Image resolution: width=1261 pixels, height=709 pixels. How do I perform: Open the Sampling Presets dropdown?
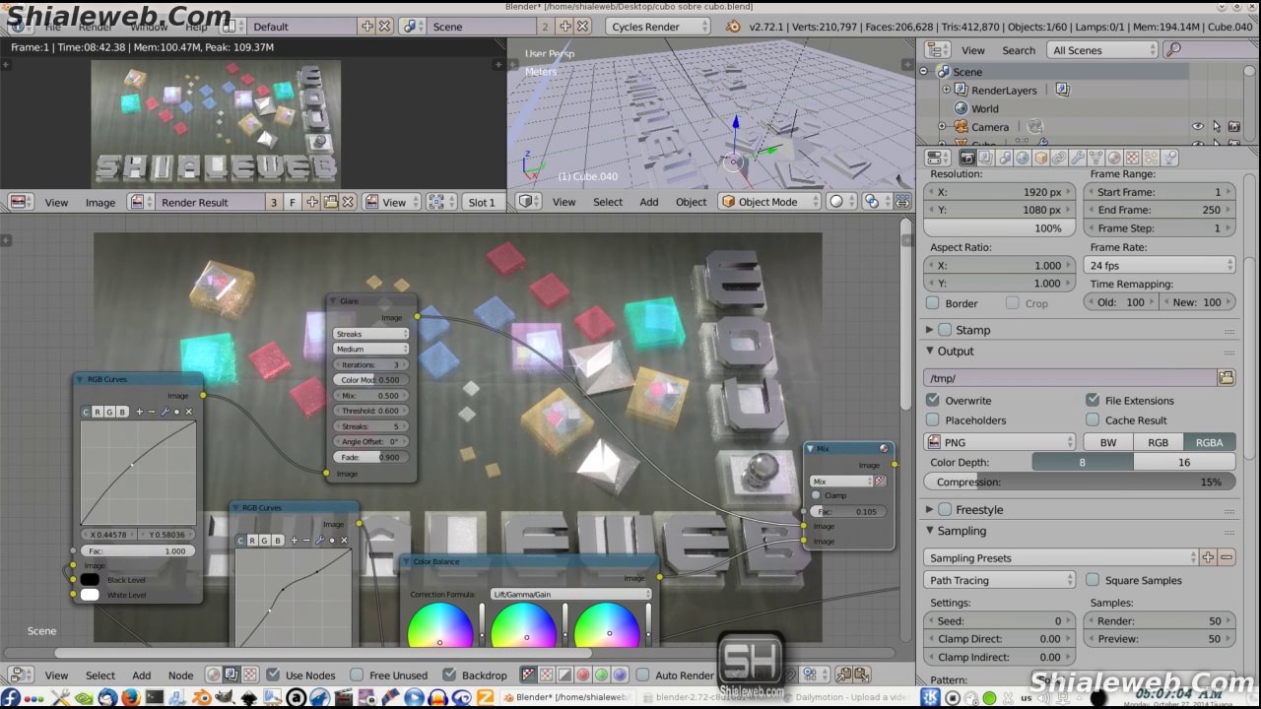click(1061, 557)
